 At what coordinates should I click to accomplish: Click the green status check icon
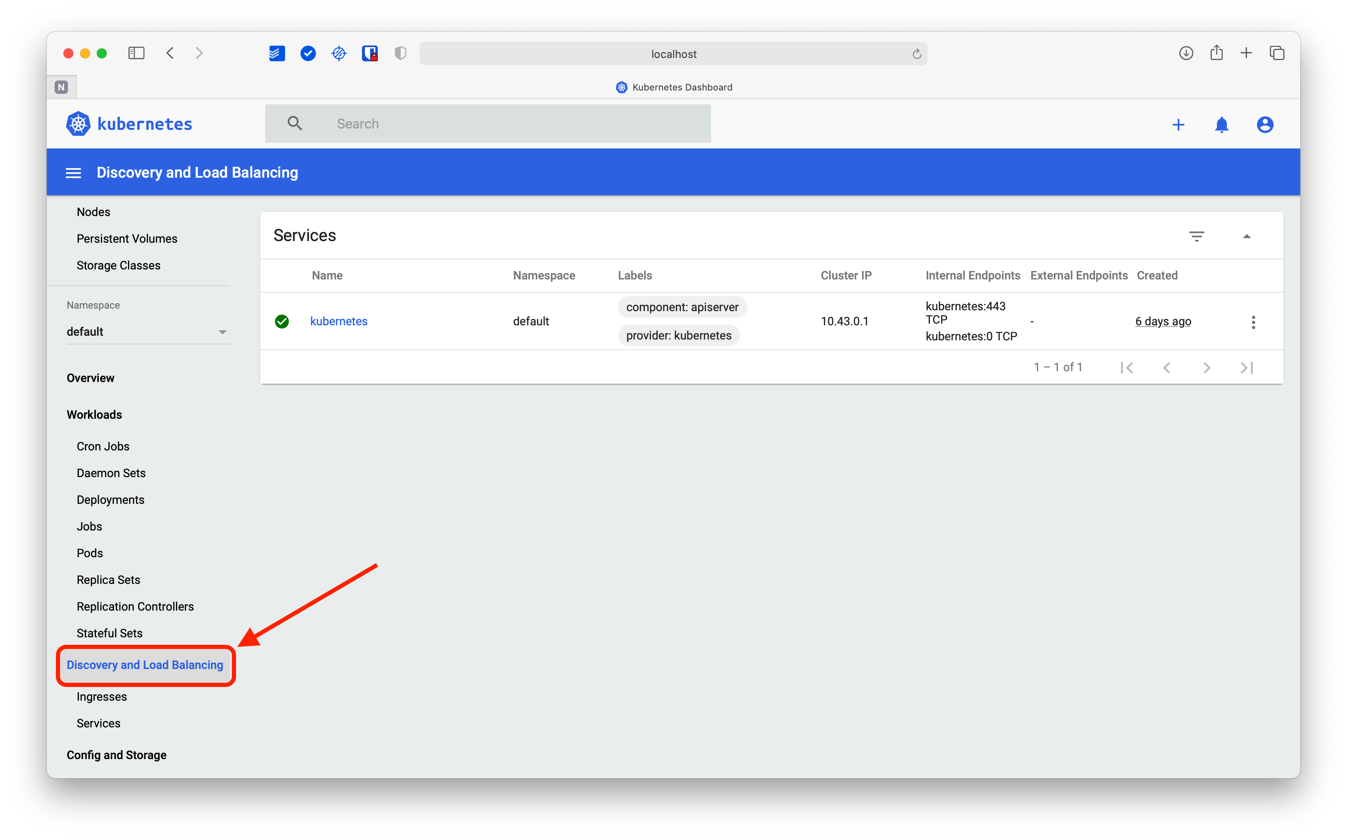pos(281,321)
